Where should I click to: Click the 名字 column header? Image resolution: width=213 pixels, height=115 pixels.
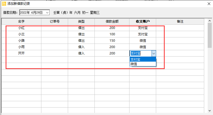(x=21, y=22)
